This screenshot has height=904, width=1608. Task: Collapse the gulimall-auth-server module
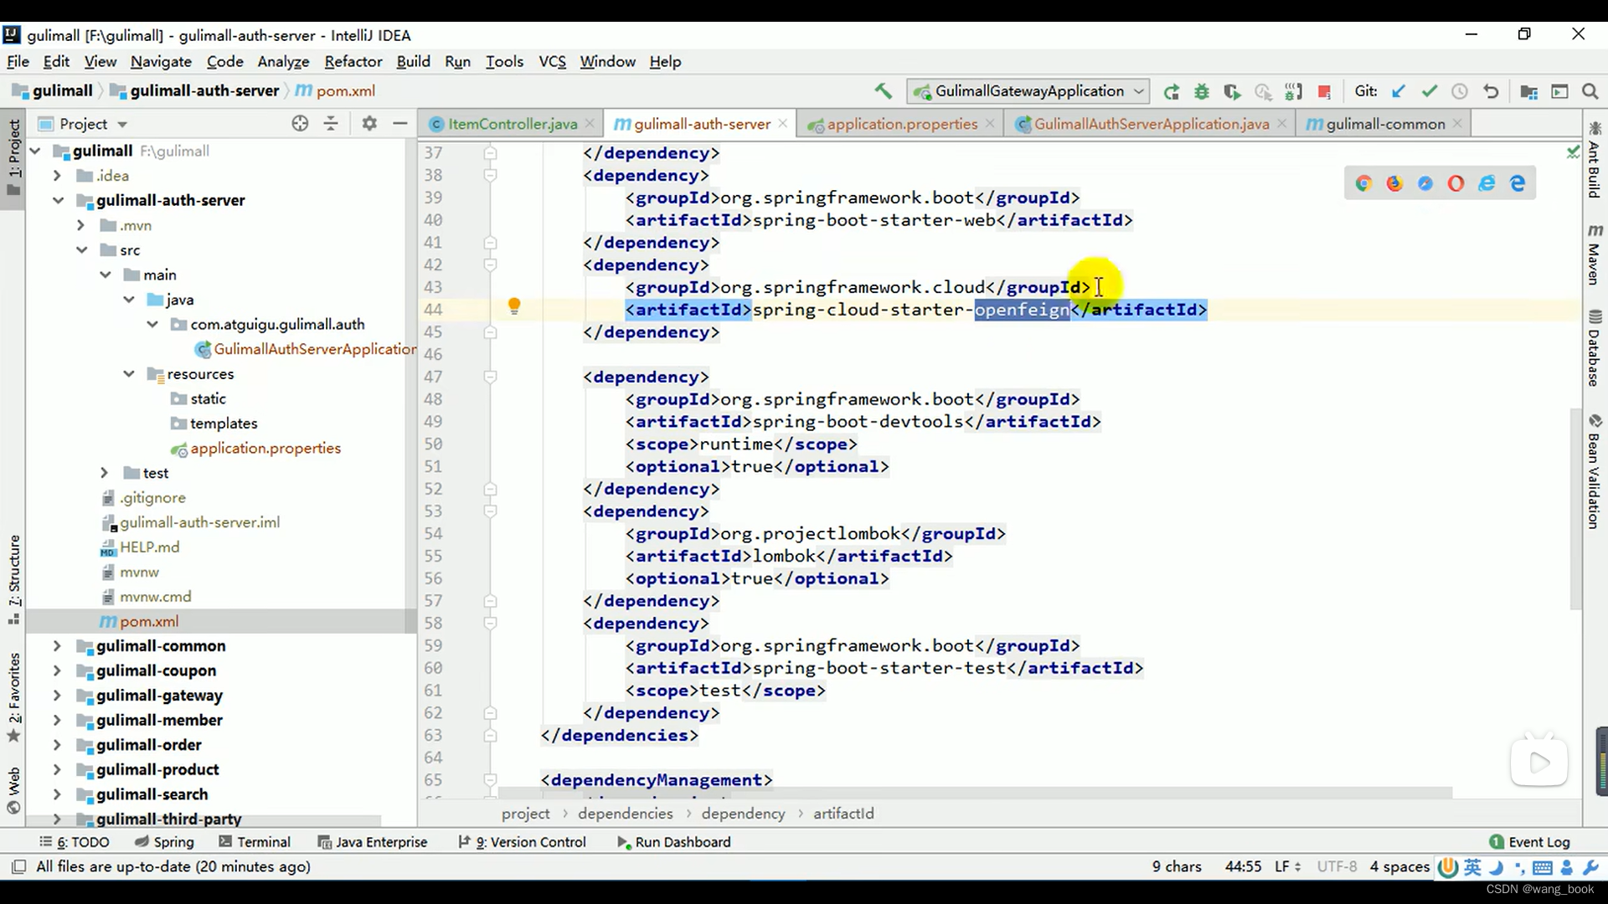[57, 200]
